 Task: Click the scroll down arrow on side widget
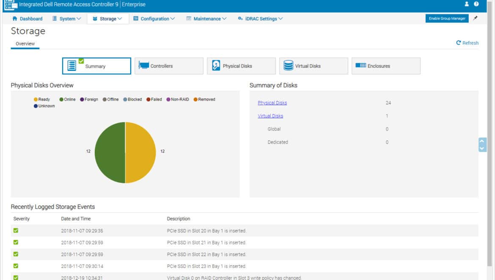(x=482, y=148)
